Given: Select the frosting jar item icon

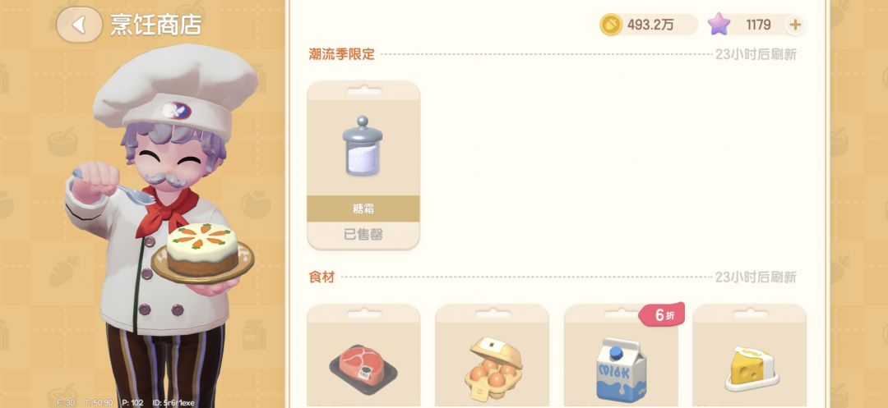Looking at the screenshot, I should pyautogui.click(x=363, y=146).
